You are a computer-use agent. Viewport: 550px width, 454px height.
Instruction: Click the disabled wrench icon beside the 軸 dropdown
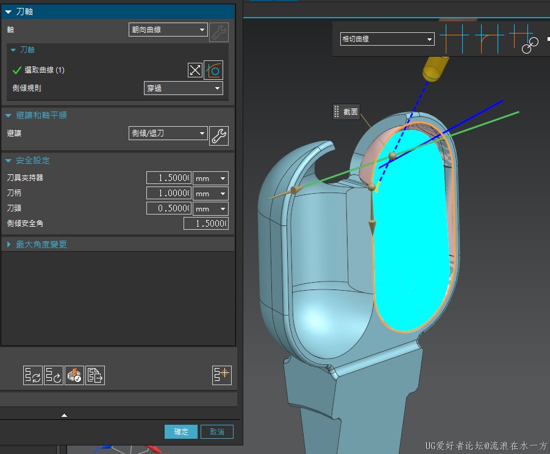[x=219, y=32]
